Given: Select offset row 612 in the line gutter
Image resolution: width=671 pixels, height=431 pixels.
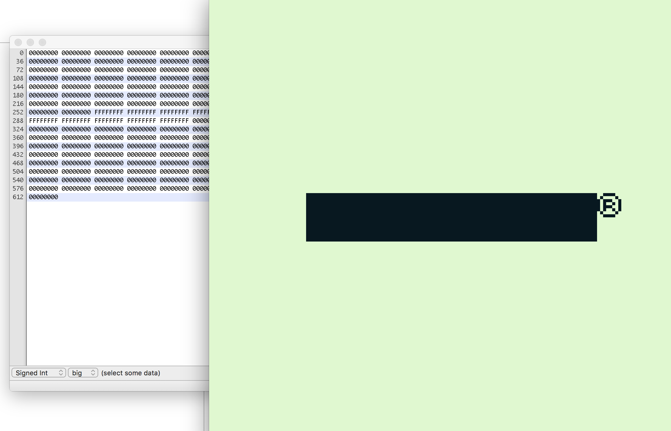Looking at the screenshot, I should click(18, 197).
